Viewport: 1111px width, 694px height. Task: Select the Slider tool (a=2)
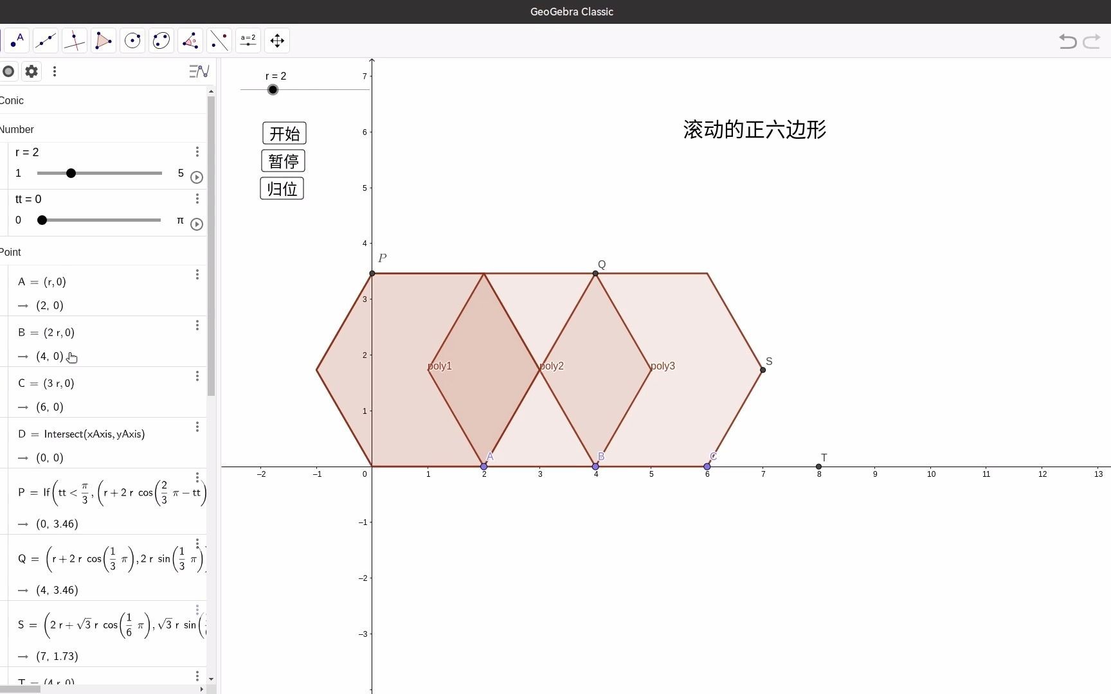tap(248, 40)
